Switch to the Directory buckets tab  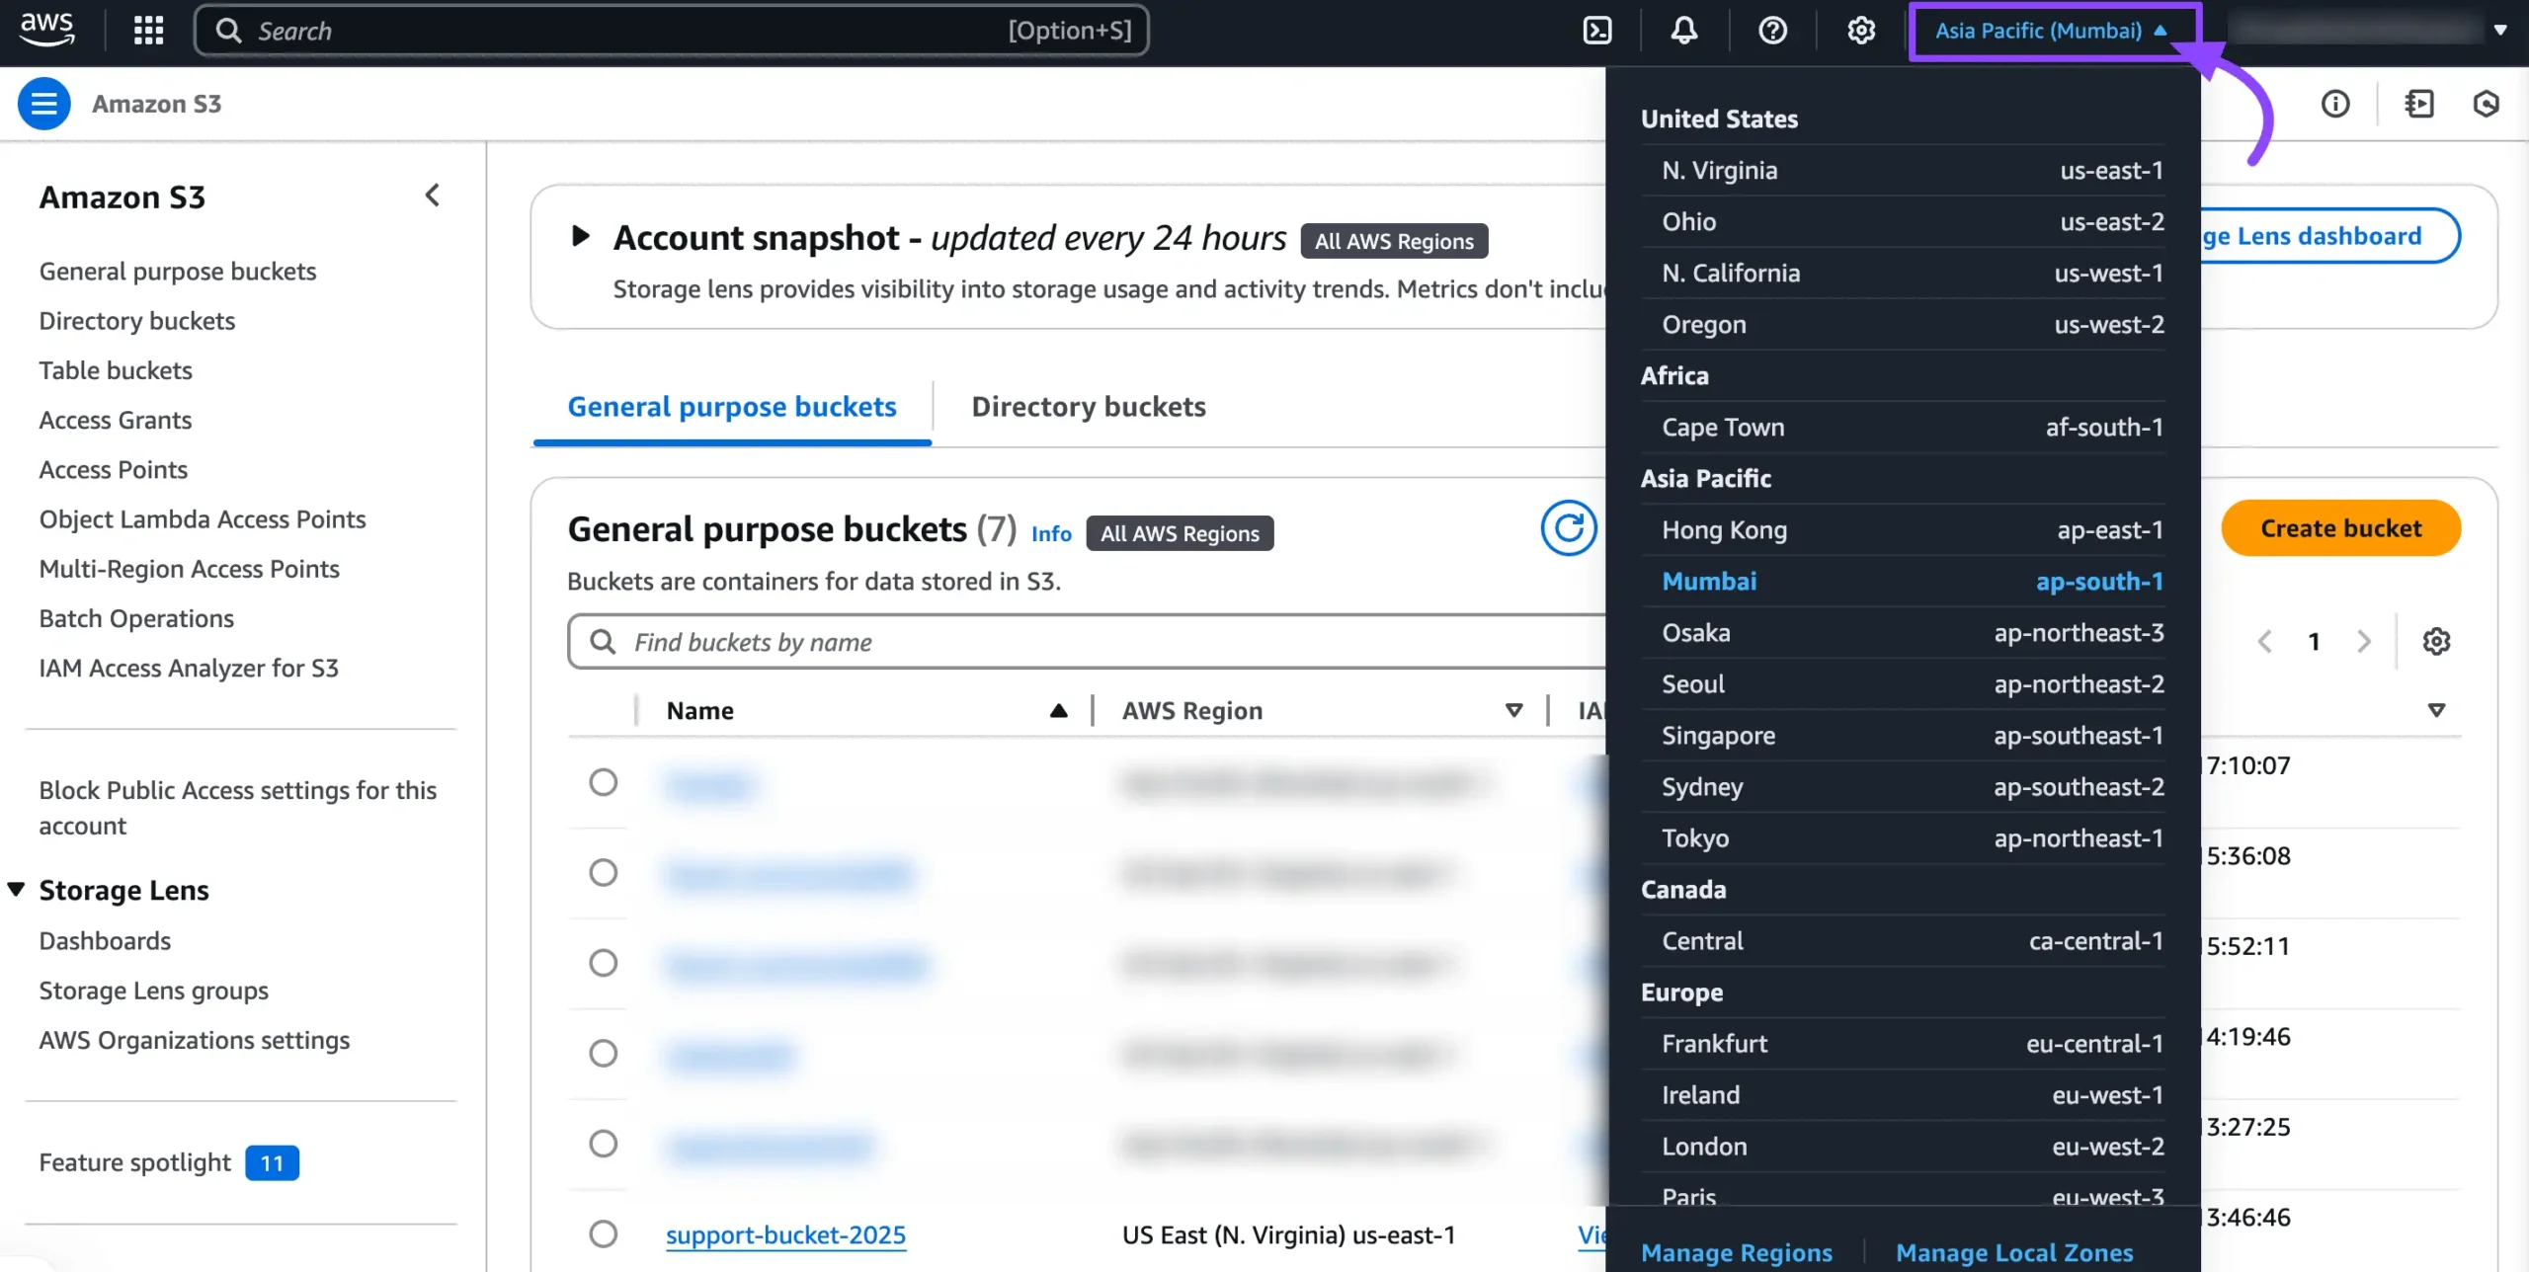tap(1089, 407)
